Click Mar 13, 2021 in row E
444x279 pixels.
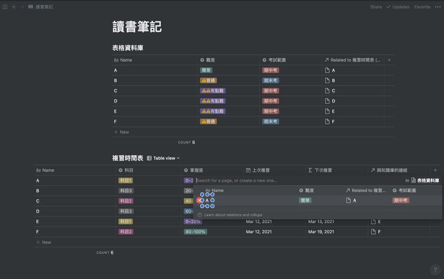pyautogui.click(x=321, y=222)
